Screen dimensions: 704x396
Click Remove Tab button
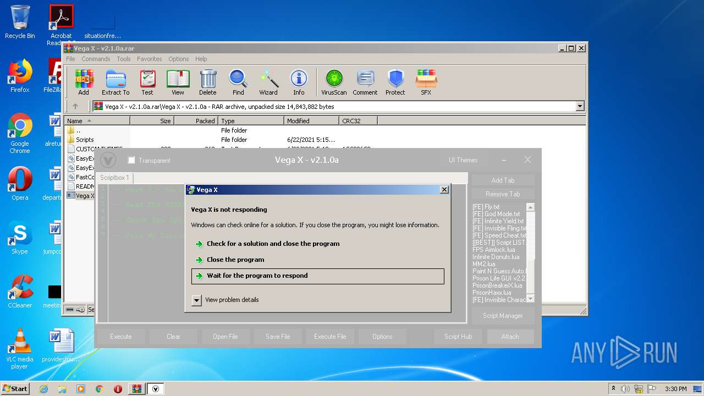(x=503, y=194)
